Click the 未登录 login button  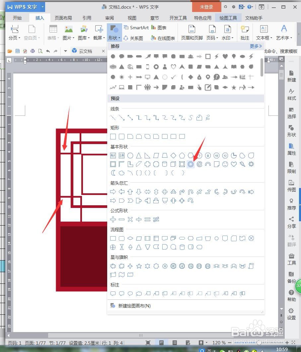coord(206,7)
